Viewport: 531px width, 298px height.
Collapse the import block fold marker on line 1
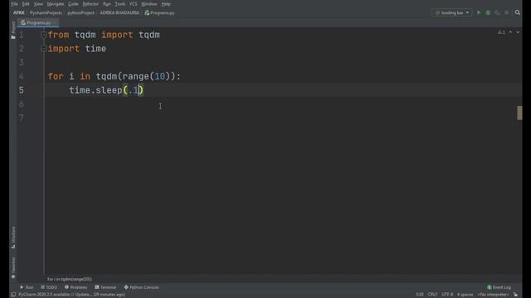click(43, 35)
